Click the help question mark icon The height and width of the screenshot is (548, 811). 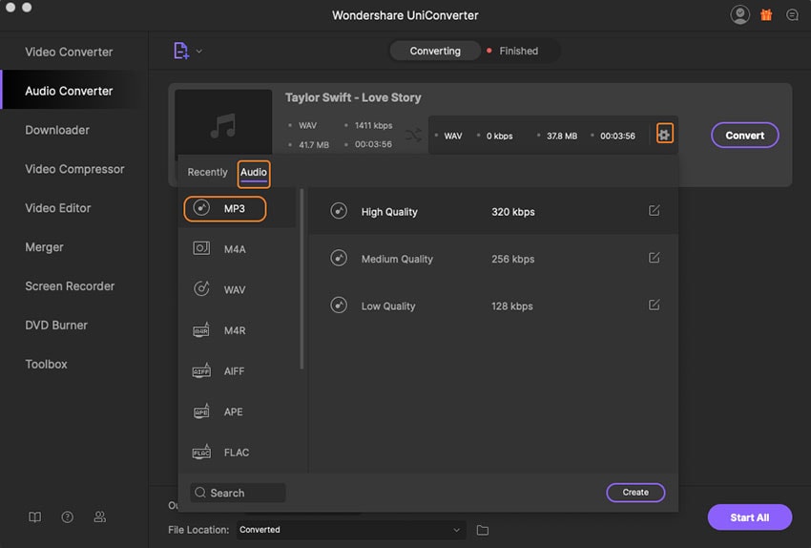(x=68, y=517)
